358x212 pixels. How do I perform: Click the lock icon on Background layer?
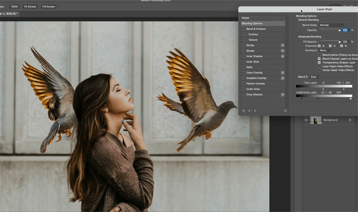point(350,120)
